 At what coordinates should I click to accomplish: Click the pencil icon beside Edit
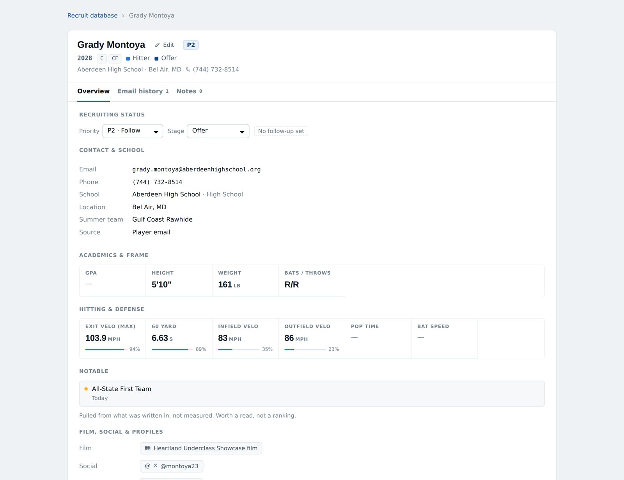(157, 45)
